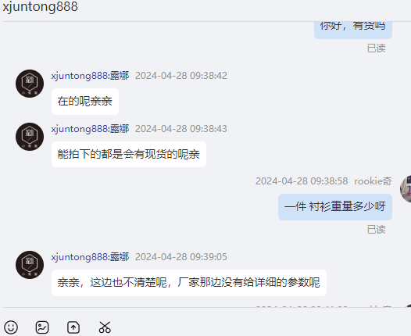Open the emoji picker smiley icon

[x=11, y=327]
